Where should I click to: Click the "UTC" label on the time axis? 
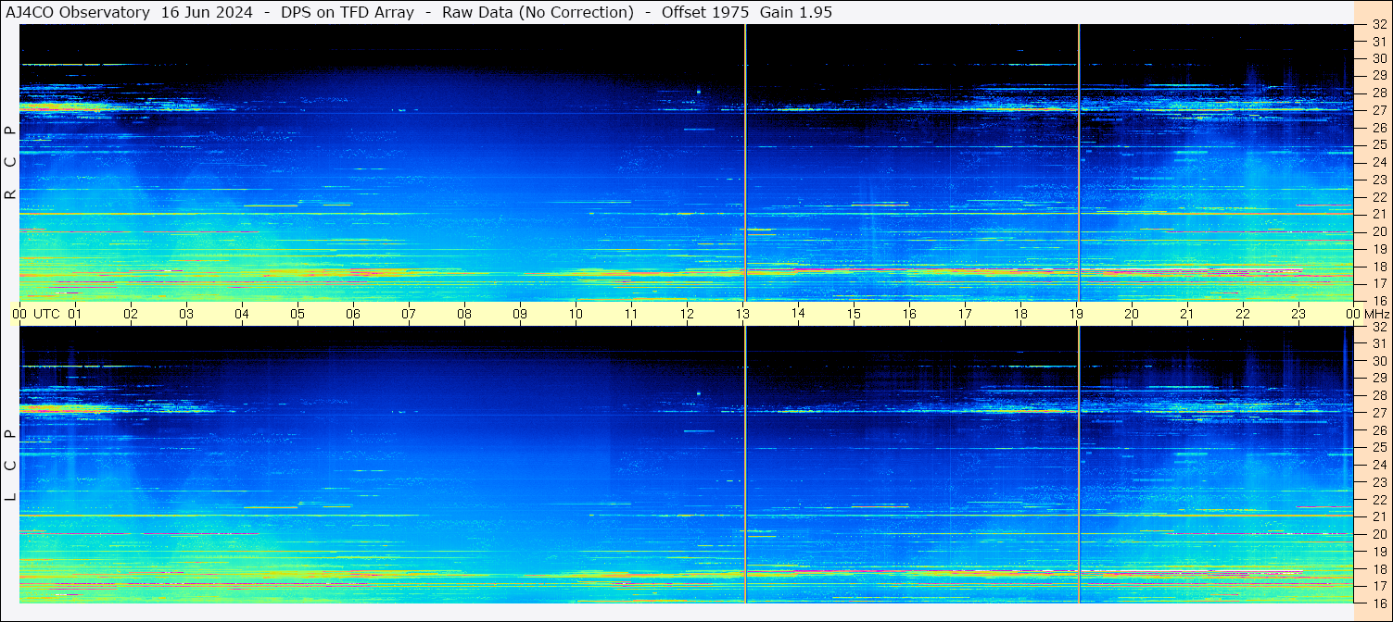pyautogui.click(x=46, y=314)
